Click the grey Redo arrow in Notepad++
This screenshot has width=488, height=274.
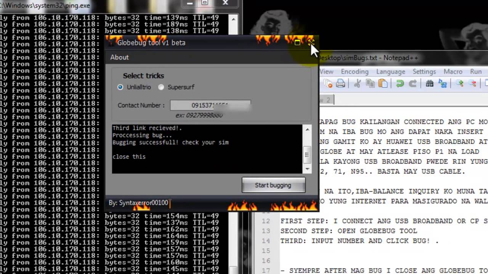413,83
